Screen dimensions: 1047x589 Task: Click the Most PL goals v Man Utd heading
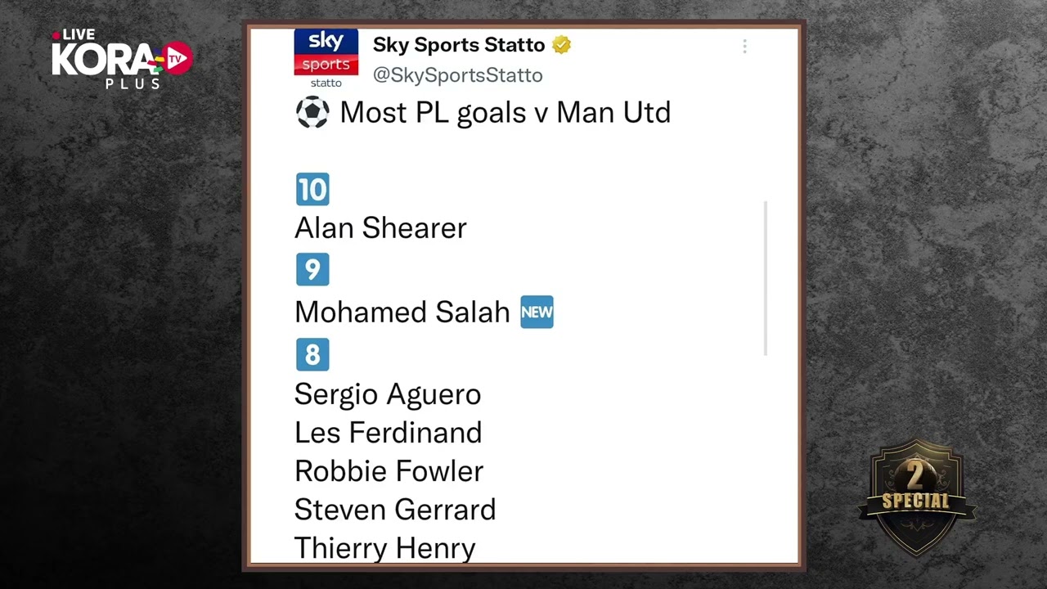pyautogui.click(x=506, y=113)
